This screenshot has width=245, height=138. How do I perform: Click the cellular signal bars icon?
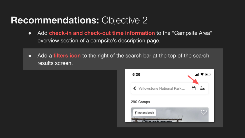pyautogui.click(x=197, y=74)
